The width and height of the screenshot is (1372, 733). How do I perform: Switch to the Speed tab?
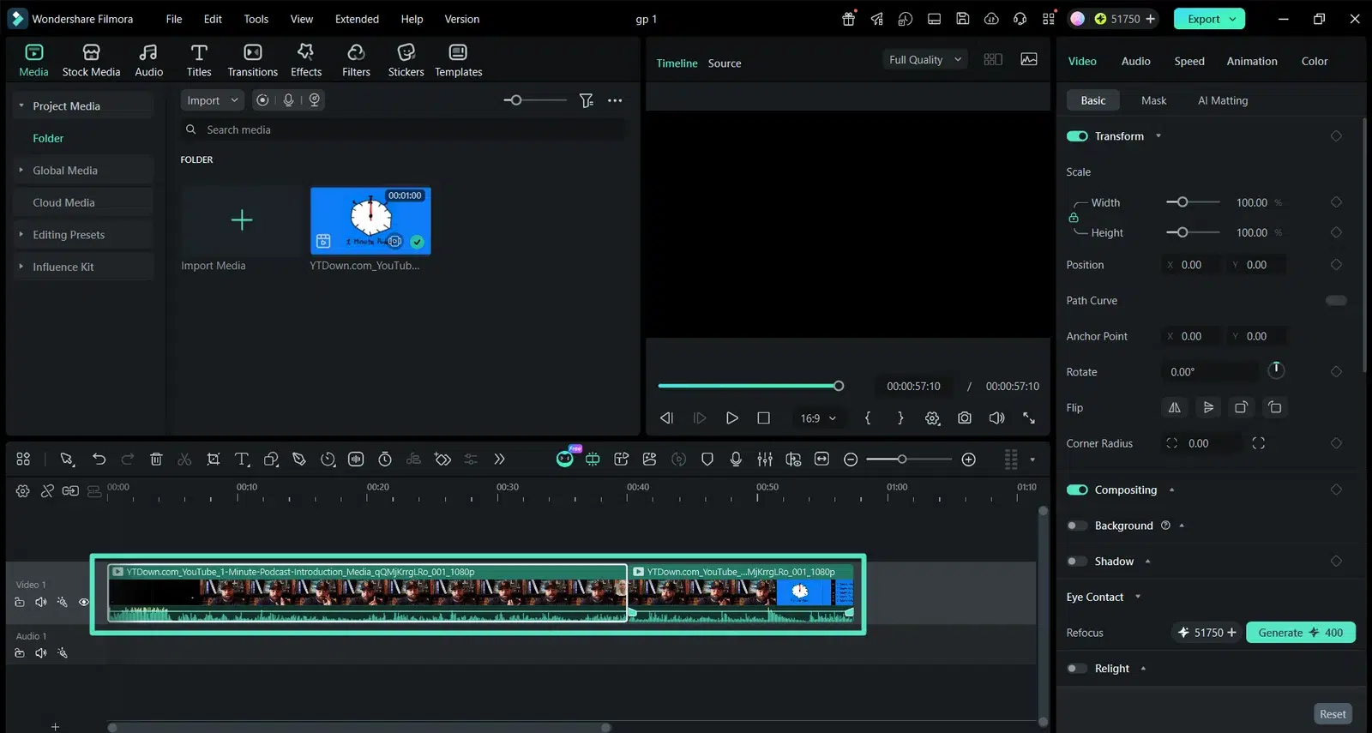point(1189,61)
